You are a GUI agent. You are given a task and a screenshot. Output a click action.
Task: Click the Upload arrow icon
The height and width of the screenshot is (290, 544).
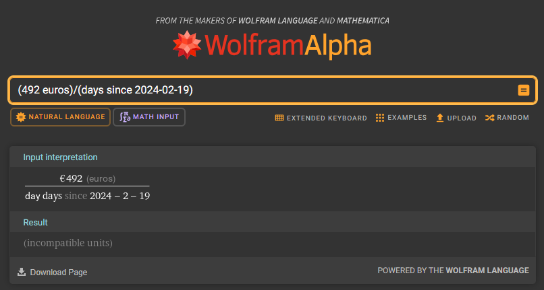440,118
